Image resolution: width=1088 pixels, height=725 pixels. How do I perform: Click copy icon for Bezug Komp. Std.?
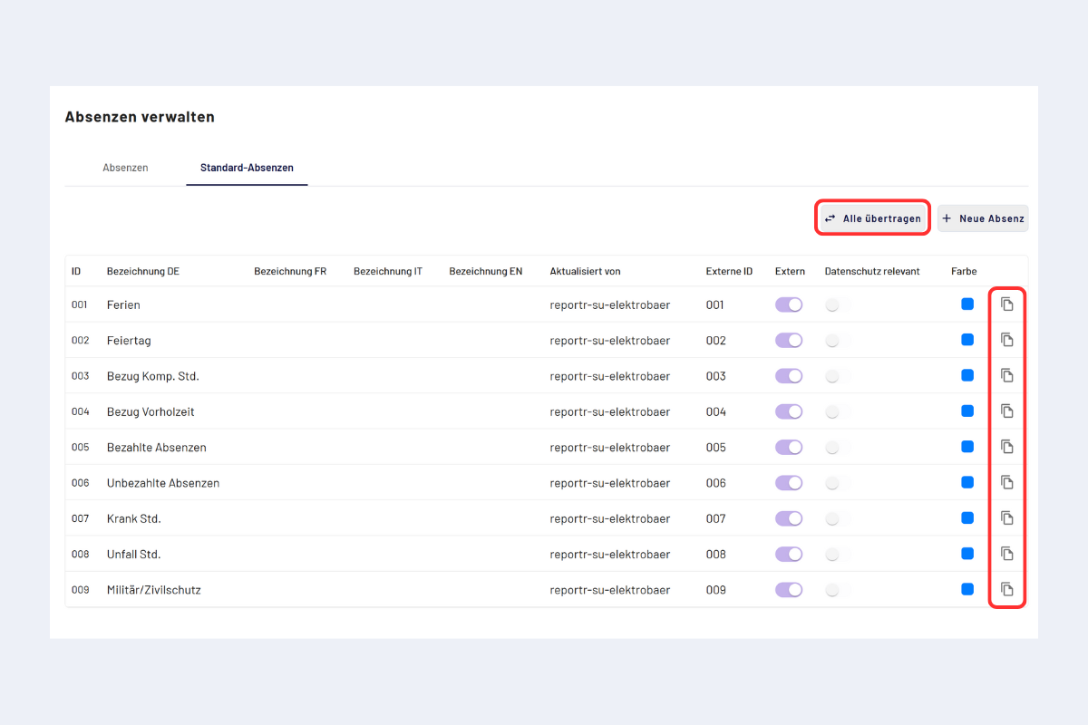1006,375
